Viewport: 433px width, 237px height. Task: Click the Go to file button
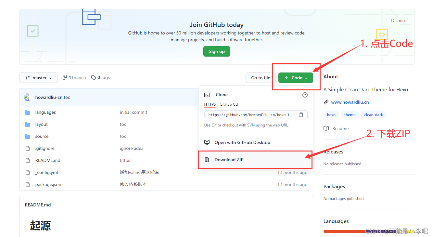(261, 78)
